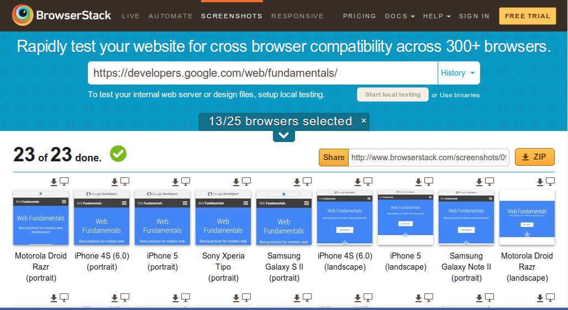The height and width of the screenshot is (310, 568).
Task: Click the monitor icon above Samsung Galaxy Note II
Action: click(x=490, y=181)
